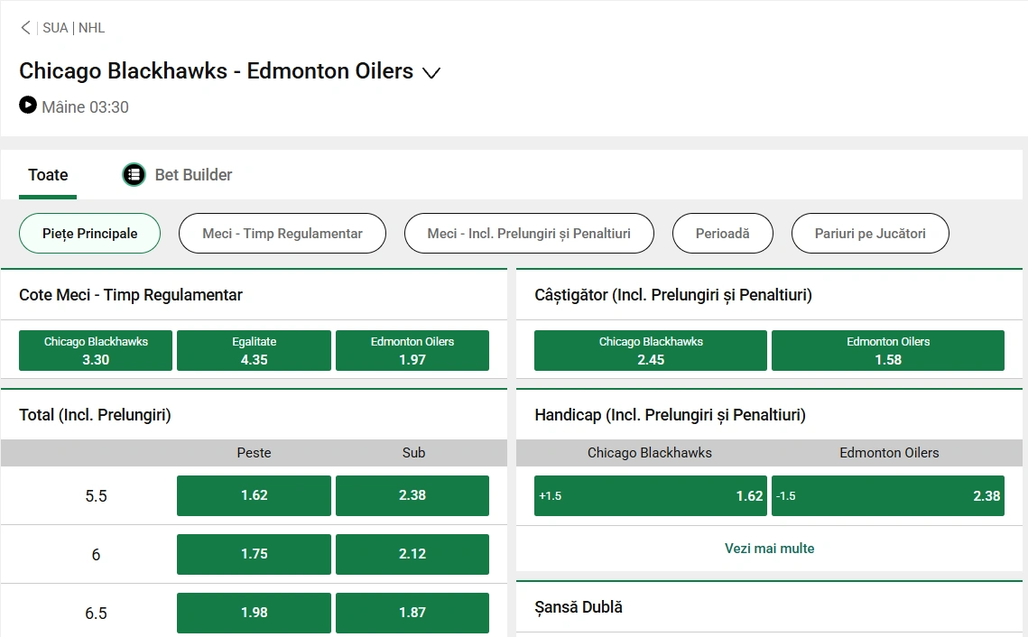
Task: Select Sub 6.5 at odds 1.87
Action: click(412, 613)
